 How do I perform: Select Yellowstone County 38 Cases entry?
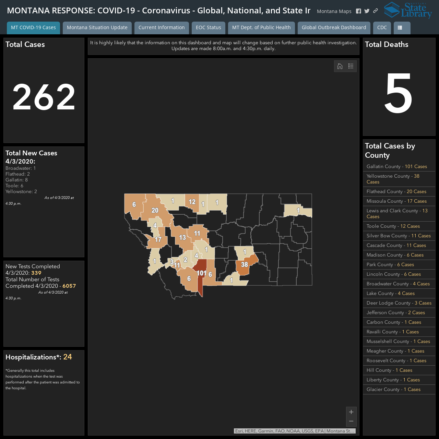399,179
